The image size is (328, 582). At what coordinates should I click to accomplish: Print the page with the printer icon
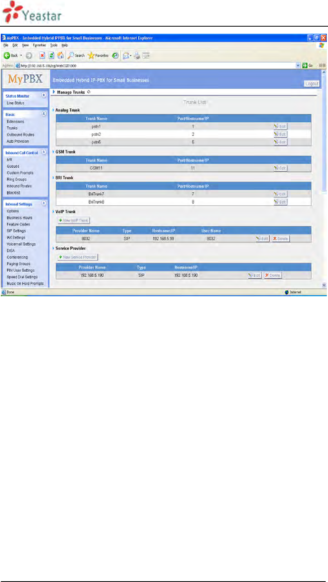pyautogui.click(x=137, y=55)
